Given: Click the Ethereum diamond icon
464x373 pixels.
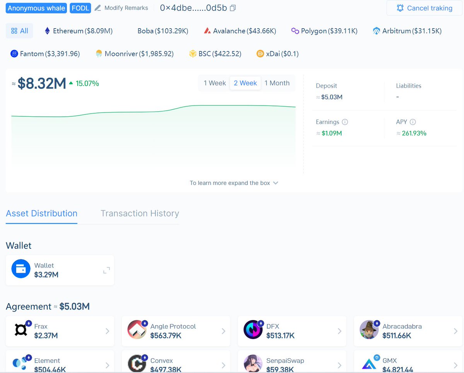Looking at the screenshot, I should [x=47, y=31].
